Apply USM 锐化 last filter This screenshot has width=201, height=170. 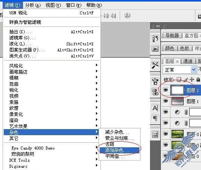pyautogui.click(x=51, y=13)
